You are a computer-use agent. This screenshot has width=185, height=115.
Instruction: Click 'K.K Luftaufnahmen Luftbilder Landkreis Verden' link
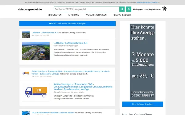pos(53,113)
